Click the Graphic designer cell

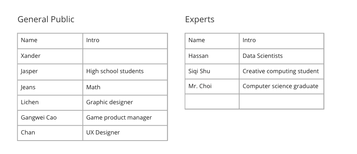pos(125,102)
